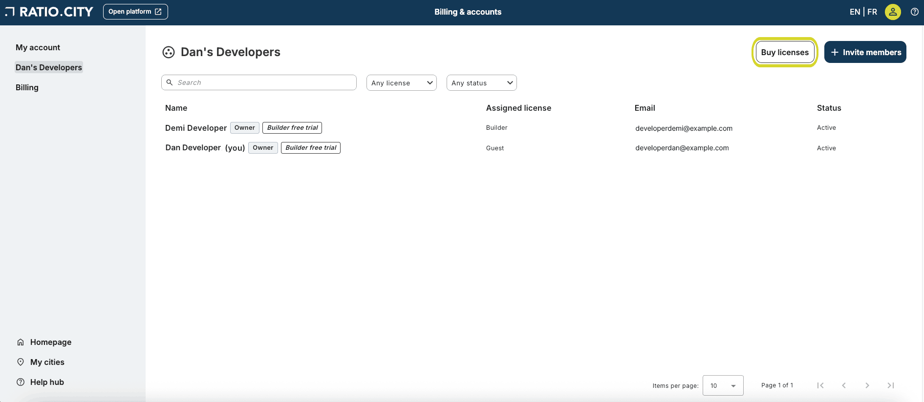Focus the member Search field
The width and height of the screenshot is (924, 402).
tap(259, 82)
